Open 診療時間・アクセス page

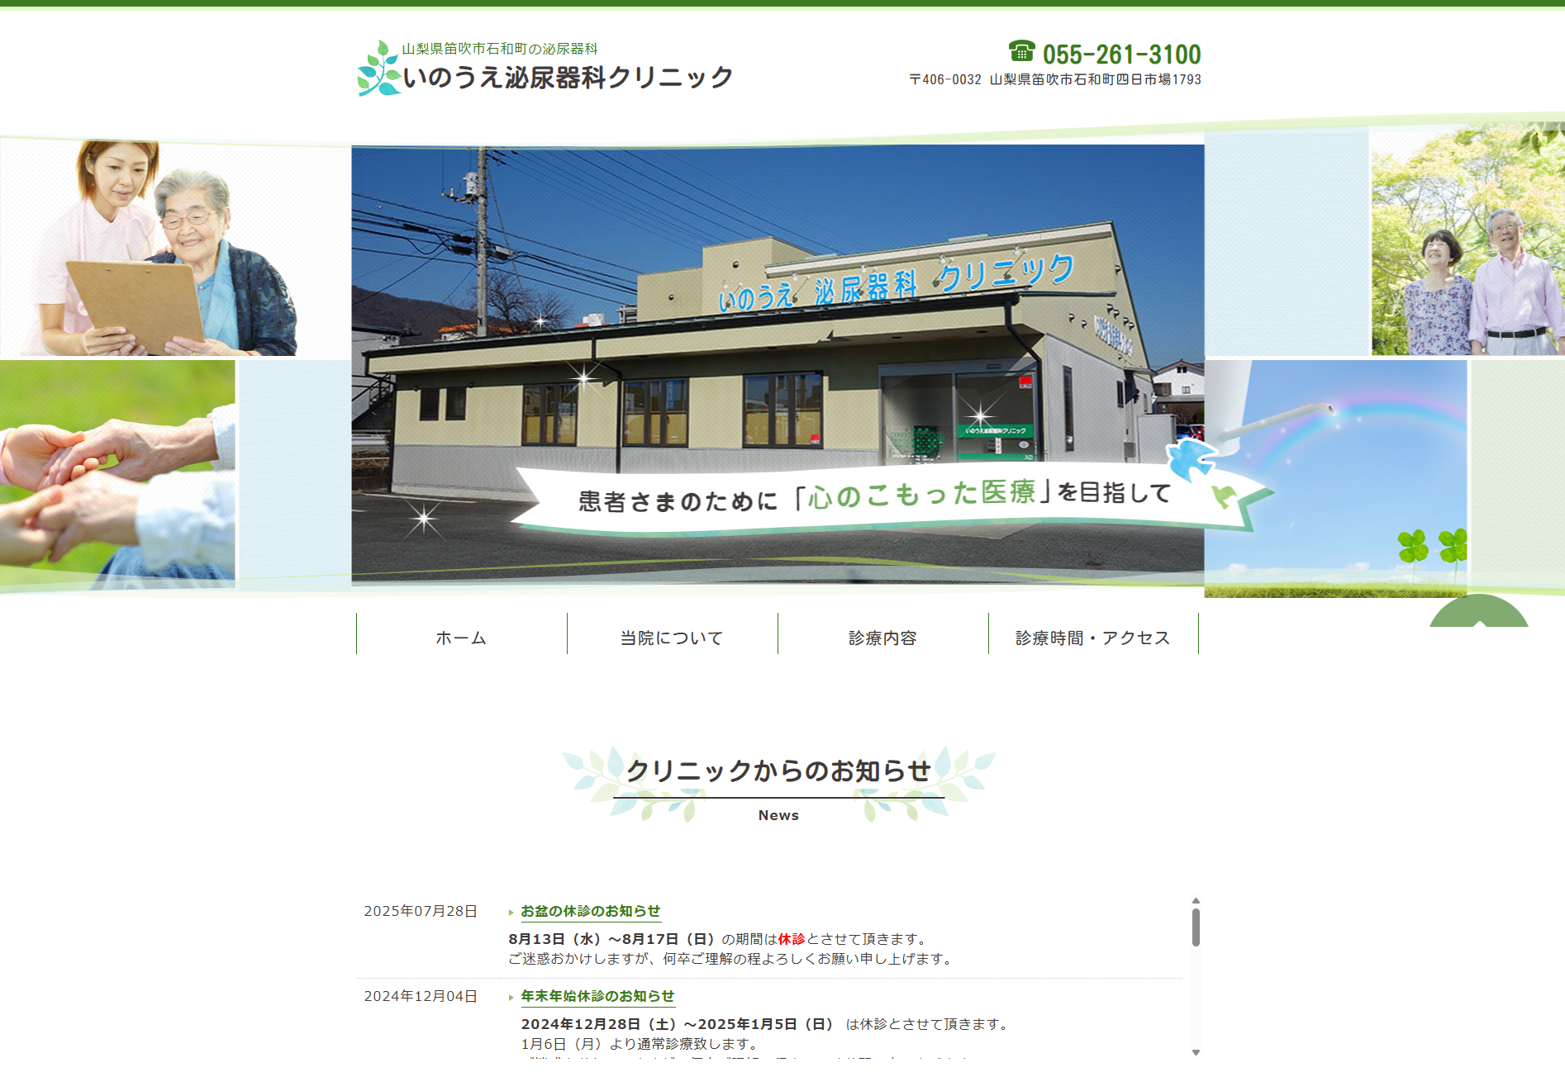point(1092,638)
